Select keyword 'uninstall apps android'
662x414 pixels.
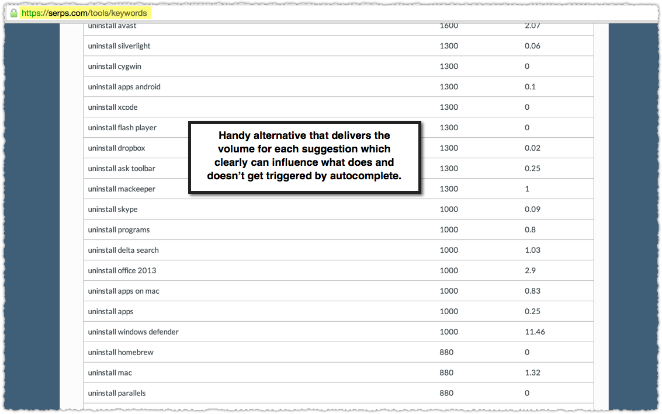pos(124,87)
